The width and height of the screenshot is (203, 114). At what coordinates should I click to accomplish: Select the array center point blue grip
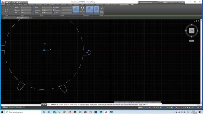[x=44, y=50]
